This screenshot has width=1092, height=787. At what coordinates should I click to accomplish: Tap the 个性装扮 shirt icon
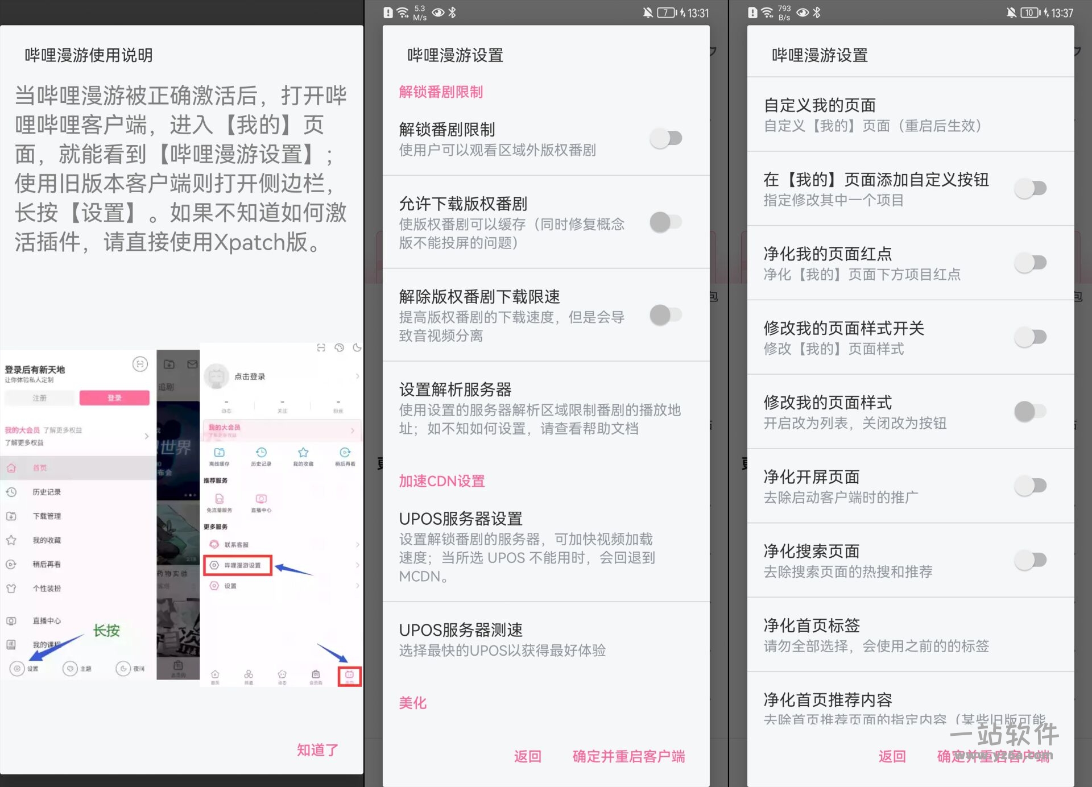[11, 588]
